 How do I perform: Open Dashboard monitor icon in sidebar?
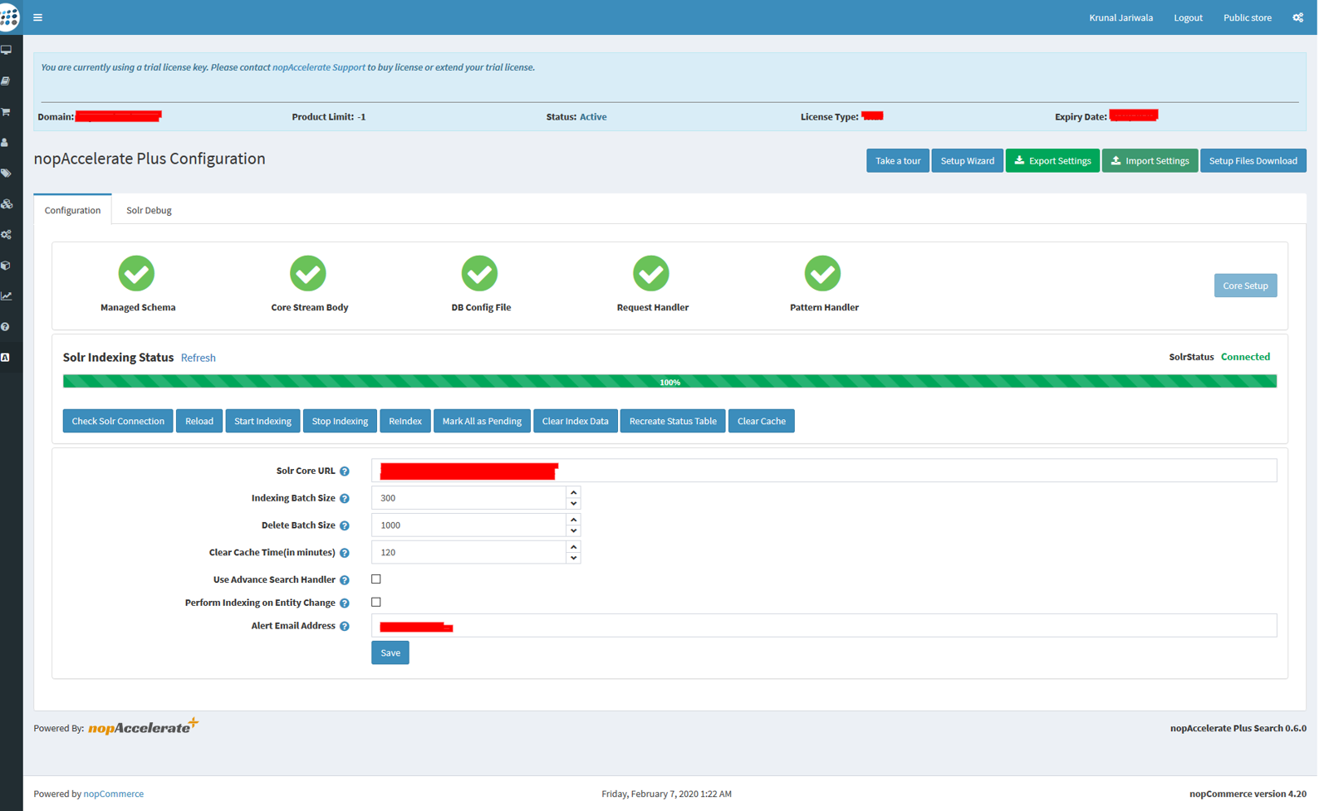point(7,51)
